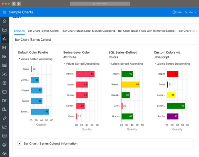Click the SQL Series-Defined Colors heading
The height and width of the screenshot is (157, 199).
123,55
